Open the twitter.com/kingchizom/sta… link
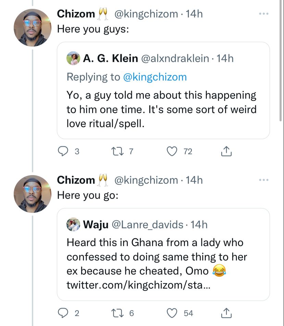This screenshot has height=326, width=284. [x=138, y=285]
